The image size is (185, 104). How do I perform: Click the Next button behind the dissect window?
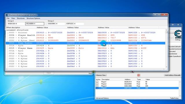(49, 73)
